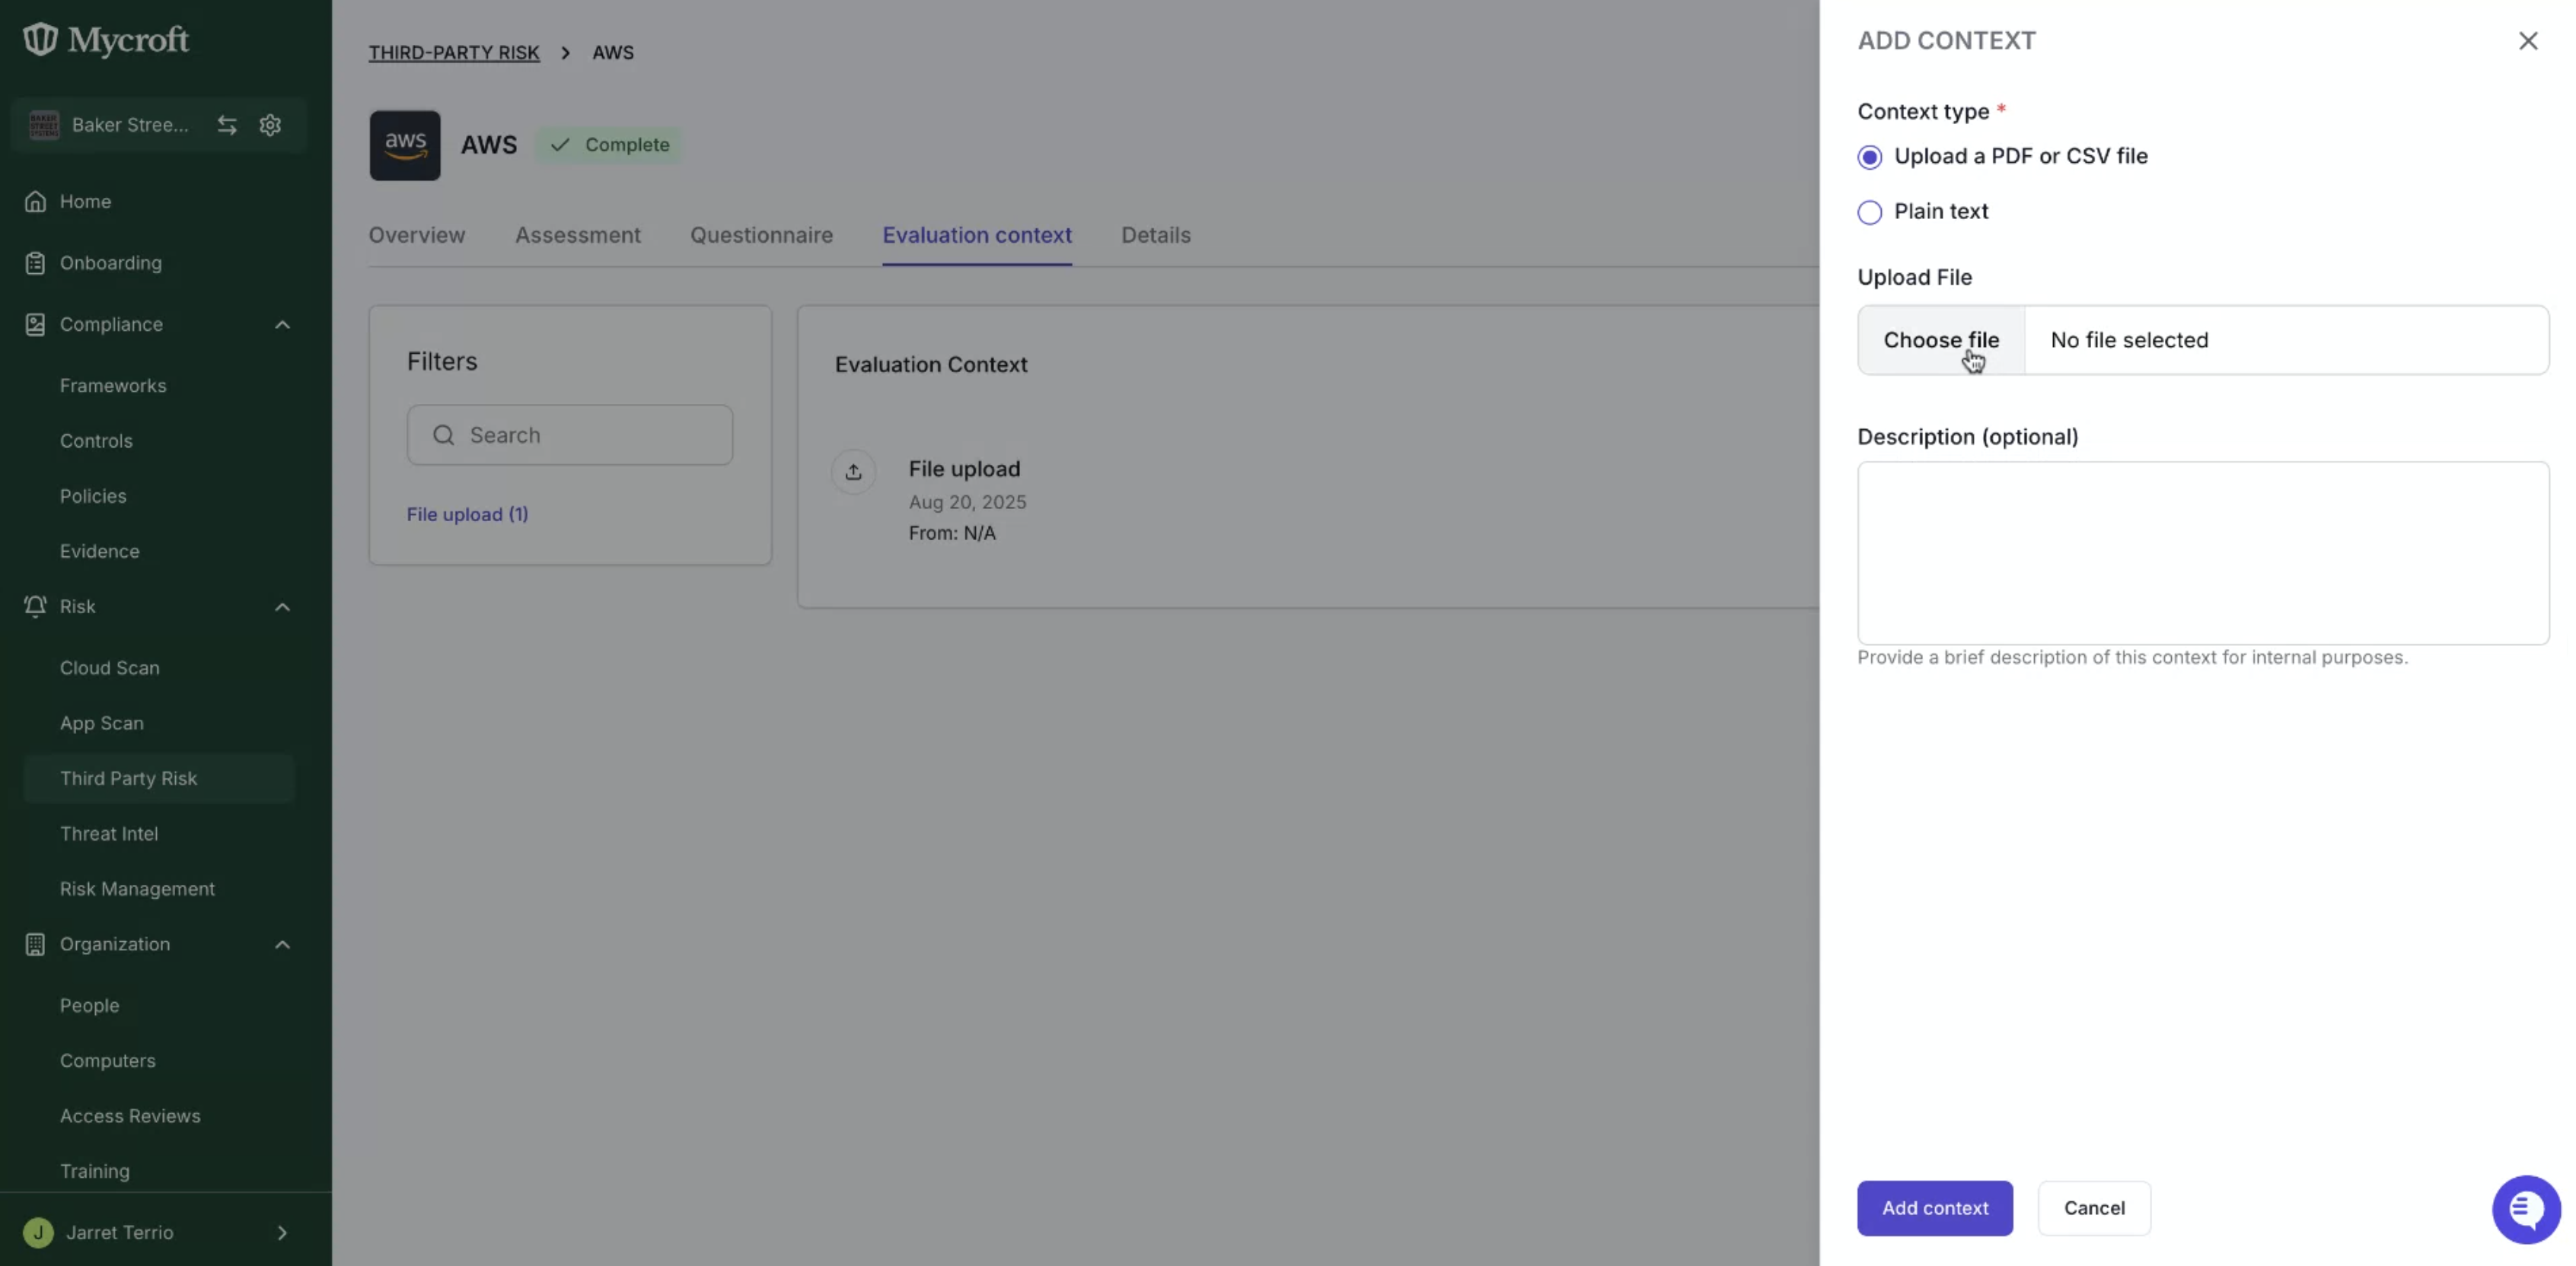Open Evidence under Compliance
Viewport: 2576px width, 1266px height.
pyautogui.click(x=99, y=552)
